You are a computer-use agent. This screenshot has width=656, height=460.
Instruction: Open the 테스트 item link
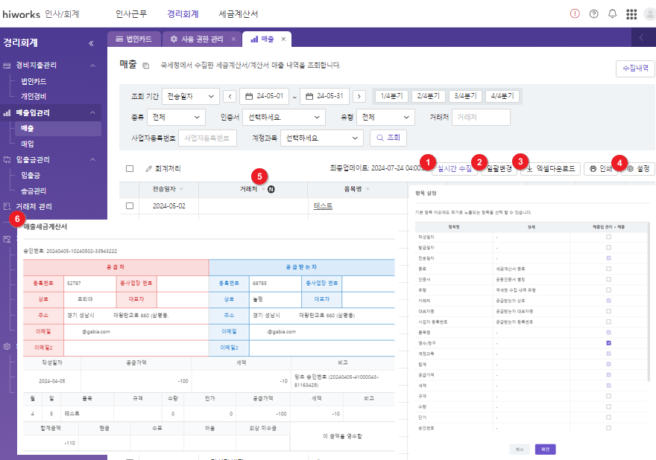click(323, 206)
